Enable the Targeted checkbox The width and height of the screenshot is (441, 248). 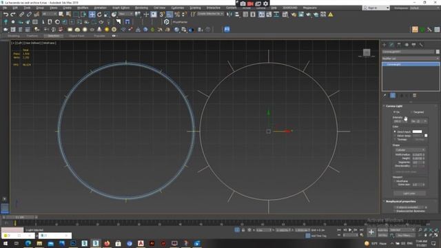pyautogui.click(x=411, y=112)
